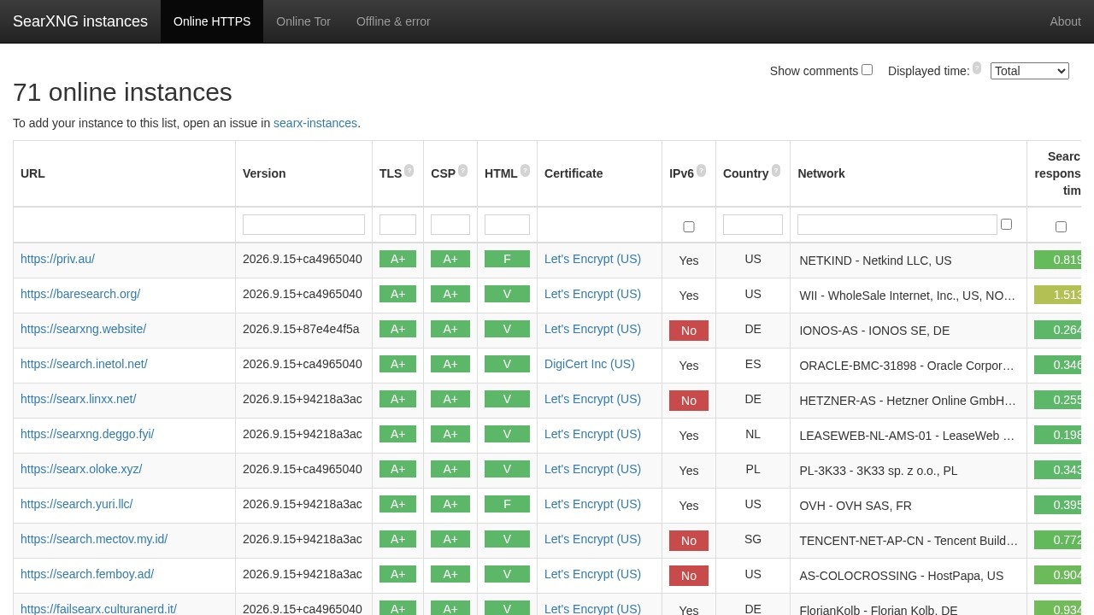Focus the Network filter input field

(897, 225)
